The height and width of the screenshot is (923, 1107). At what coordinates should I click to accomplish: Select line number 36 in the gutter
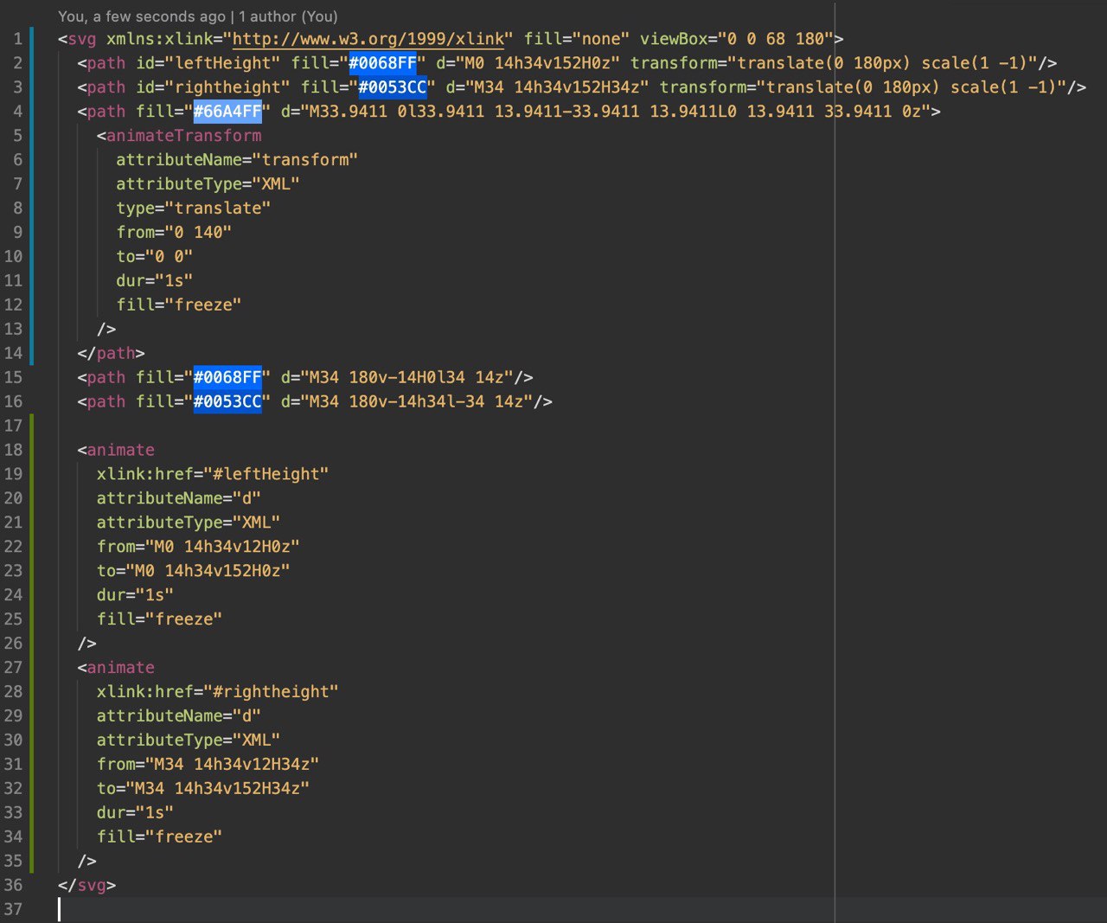[x=13, y=886]
